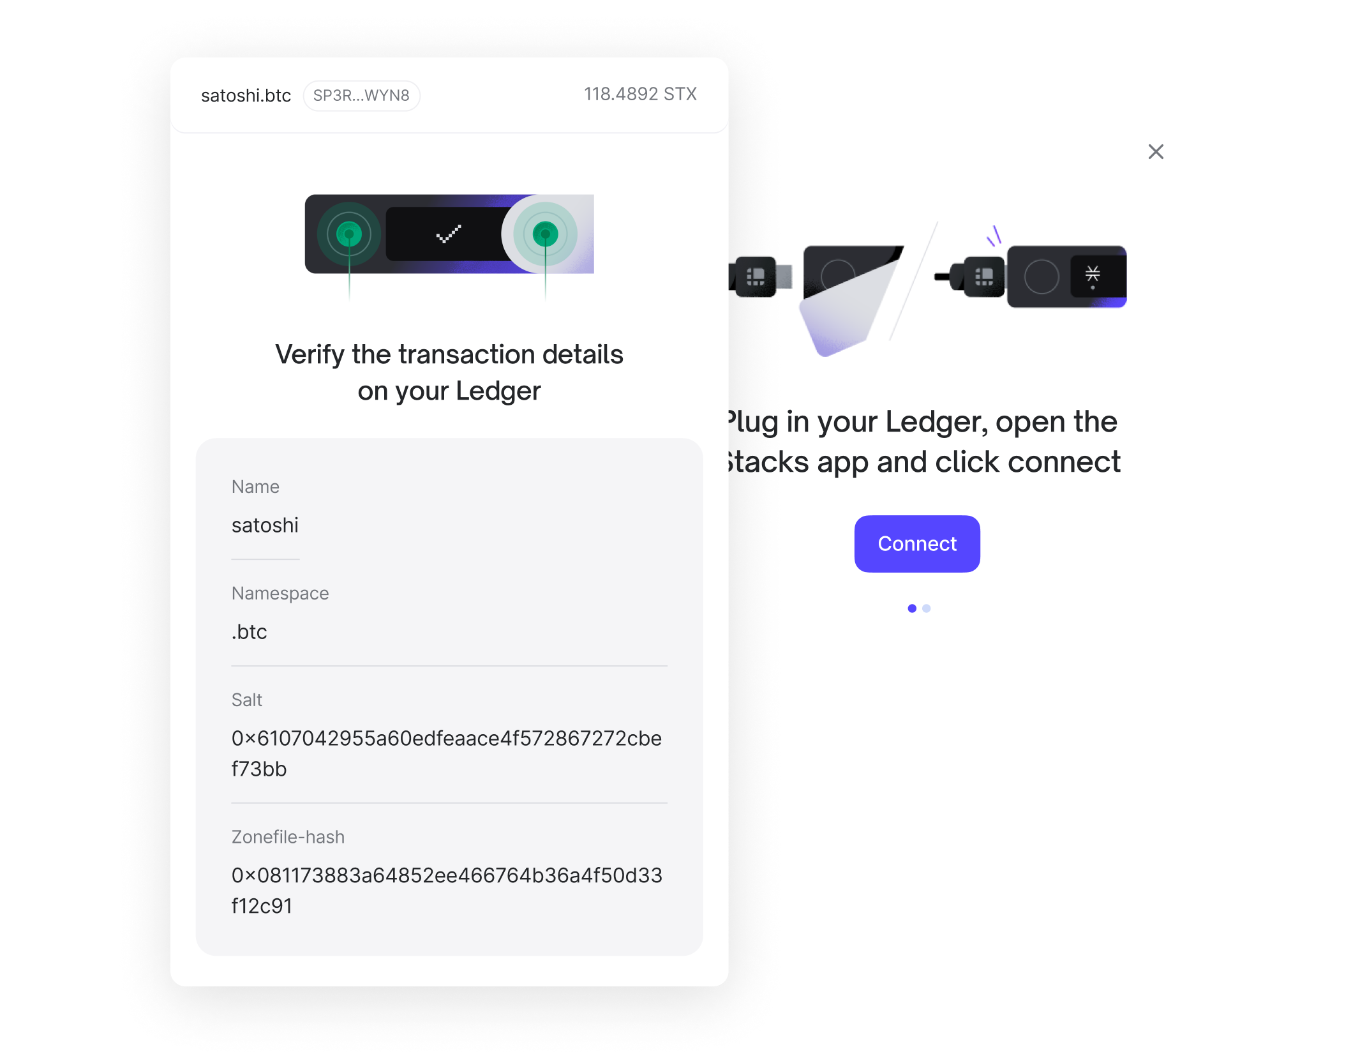This screenshot has height=1063, width=1367.
Task: Click the left Ledger button indicator
Action: click(349, 234)
